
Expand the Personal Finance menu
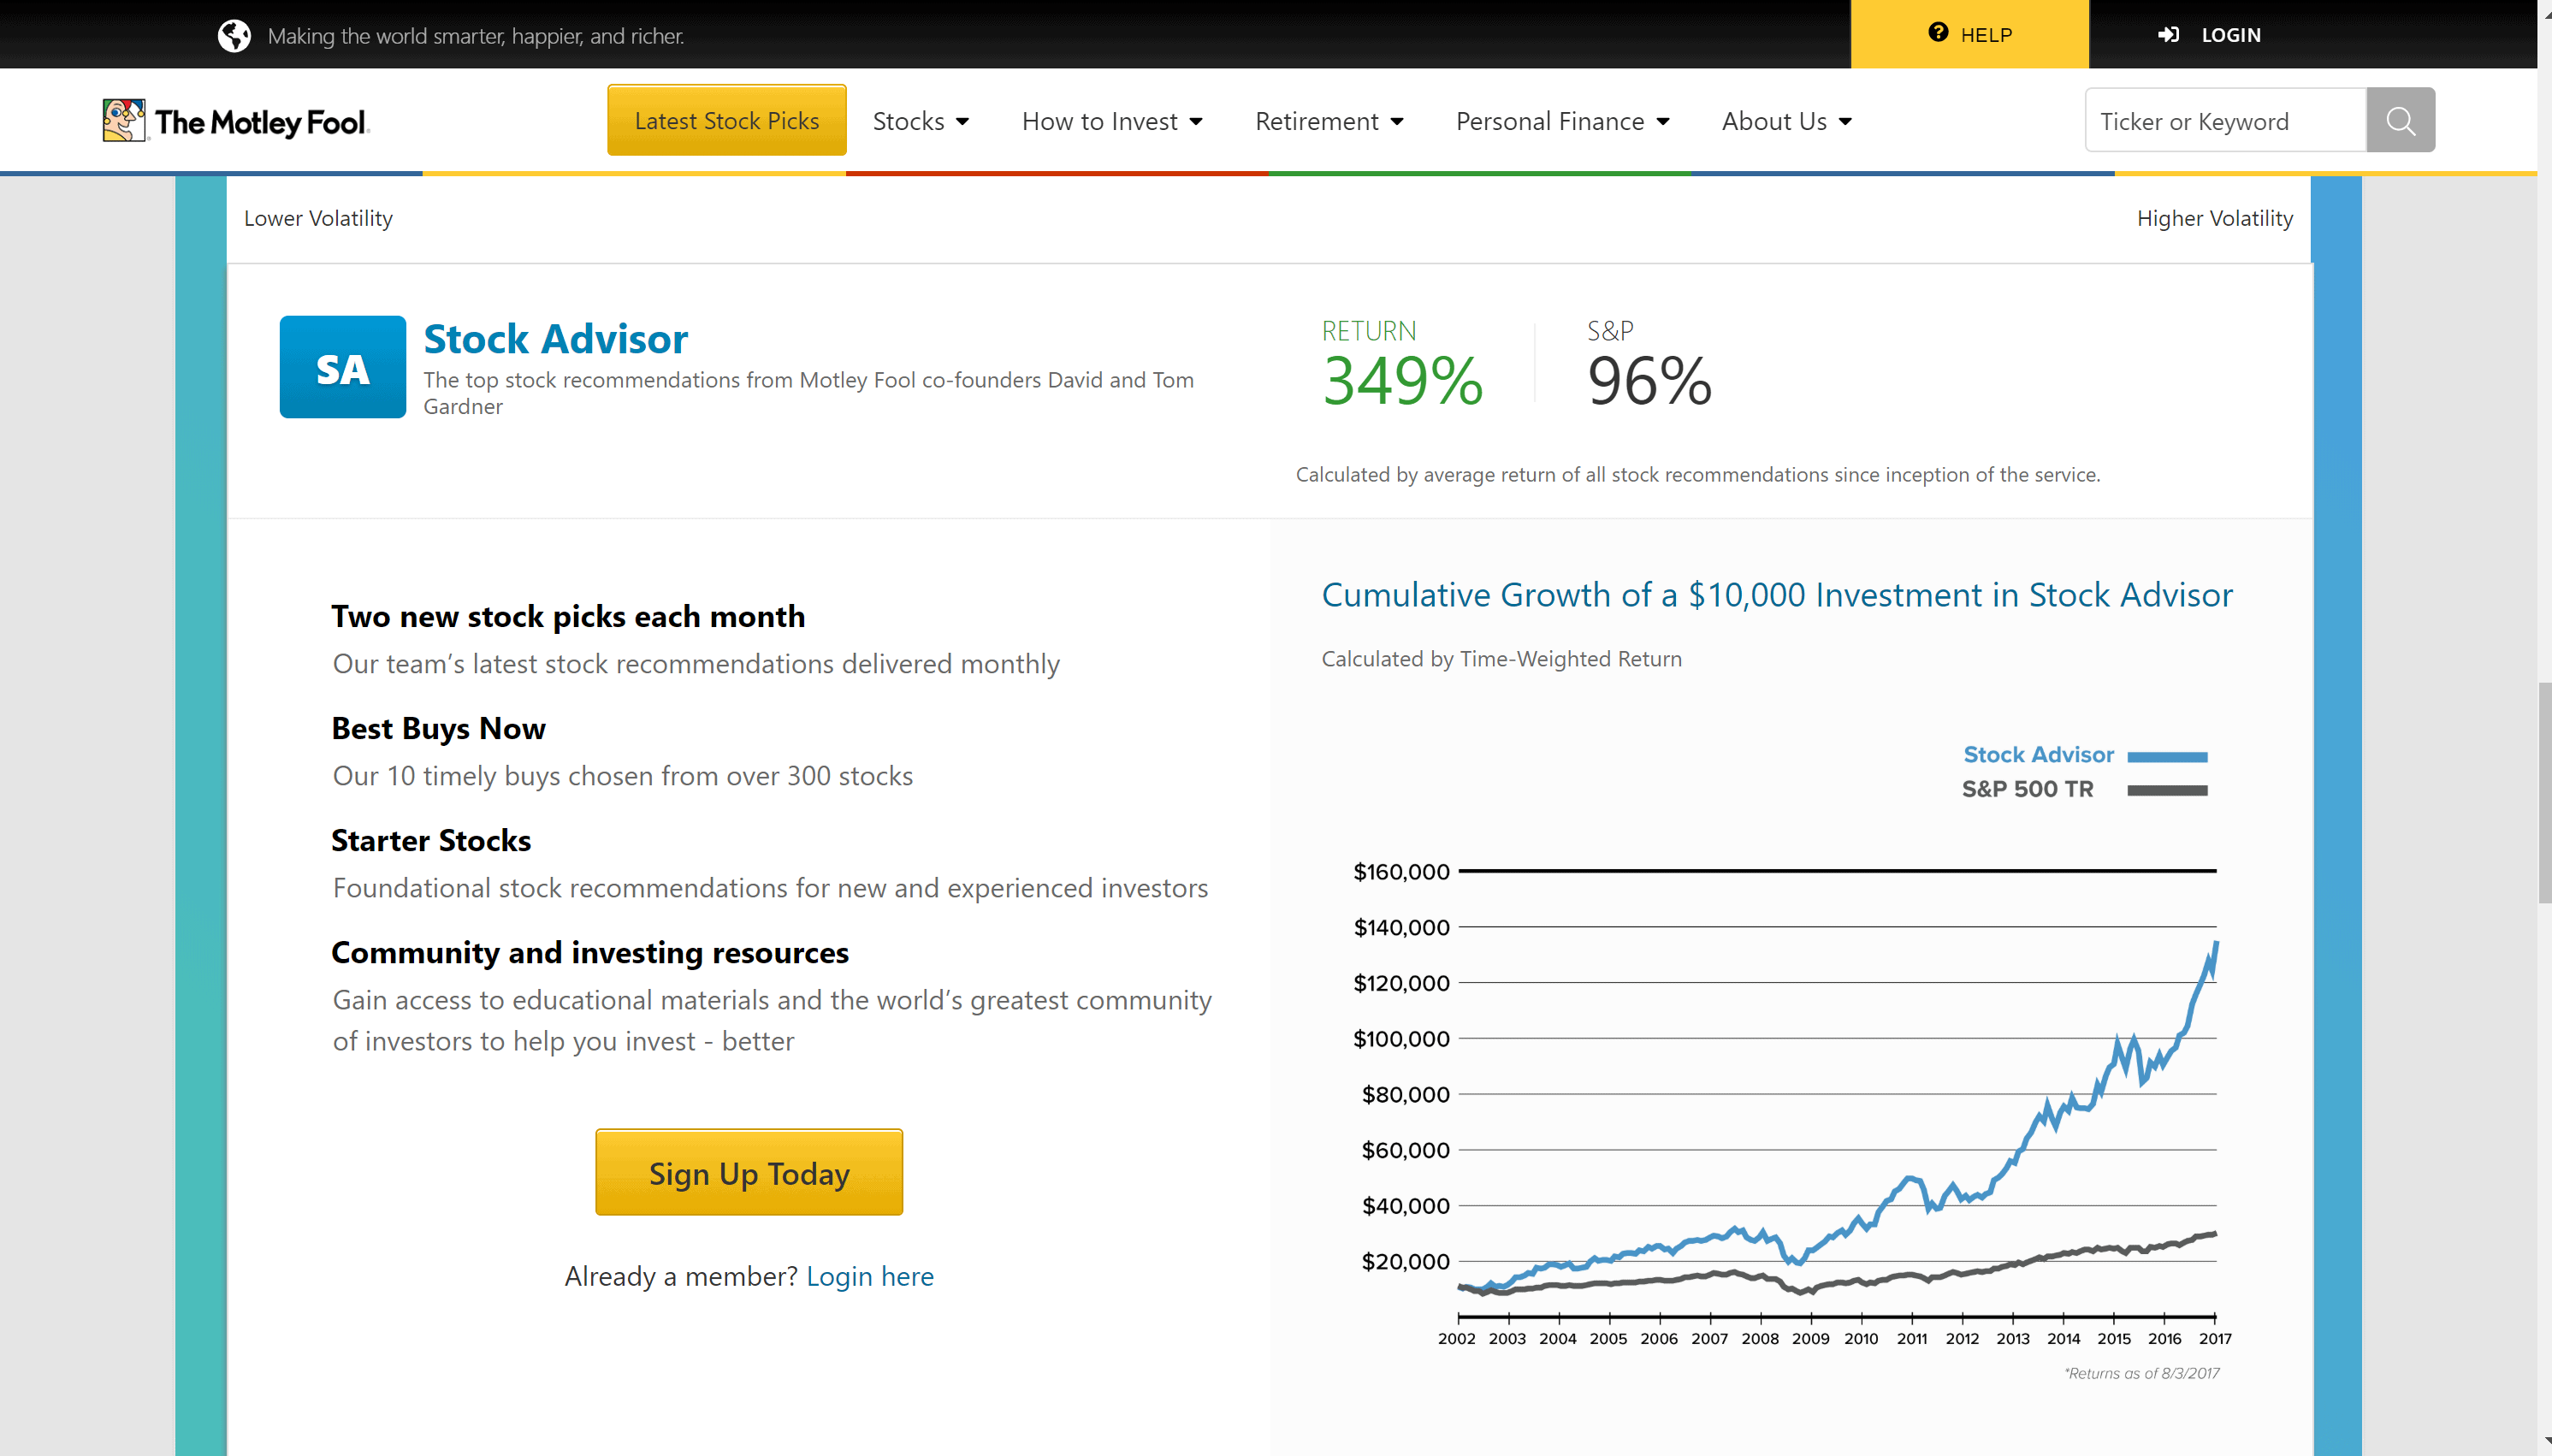pyautogui.click(x=1562, y=121)
